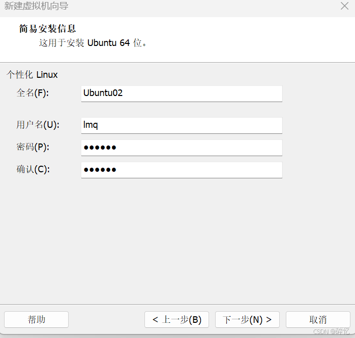The height and width of the screenshot is (338, 355).
Task: Close the 新建虚拟机向导 dialog
Action: point(344,6)
